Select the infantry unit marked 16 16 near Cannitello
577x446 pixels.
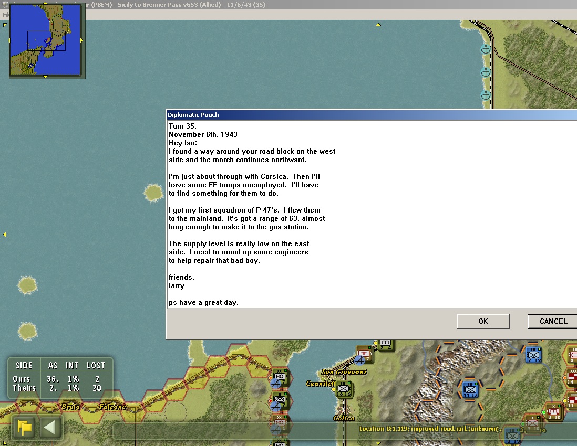coord(343,389)
